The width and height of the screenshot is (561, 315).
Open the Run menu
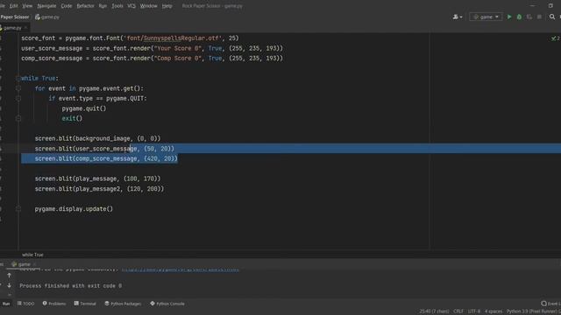pyautogui.click(x=103, y=6)
